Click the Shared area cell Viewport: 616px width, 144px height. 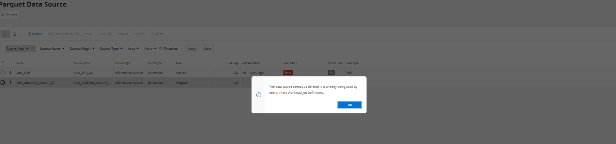181,73
